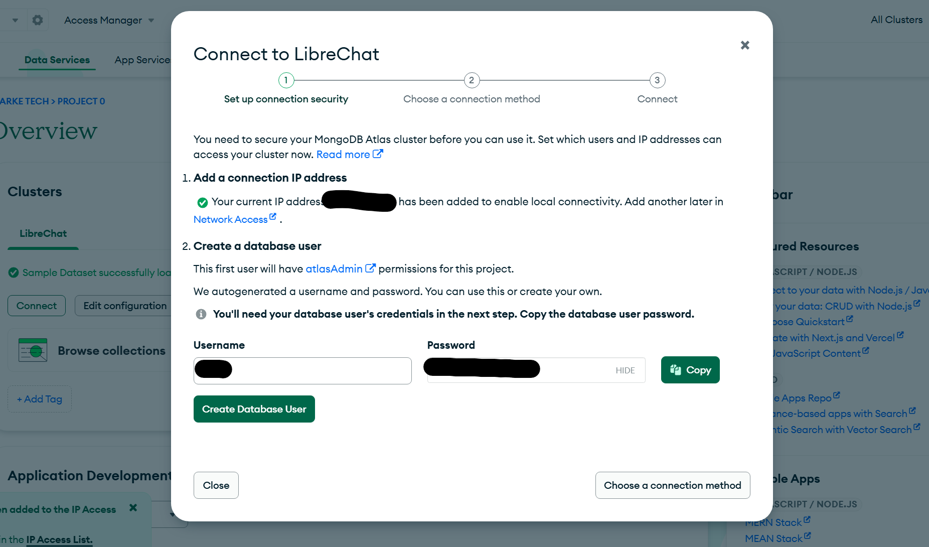Click Create Database User button
The image size is (929, 547).
[x=254, y=409]
